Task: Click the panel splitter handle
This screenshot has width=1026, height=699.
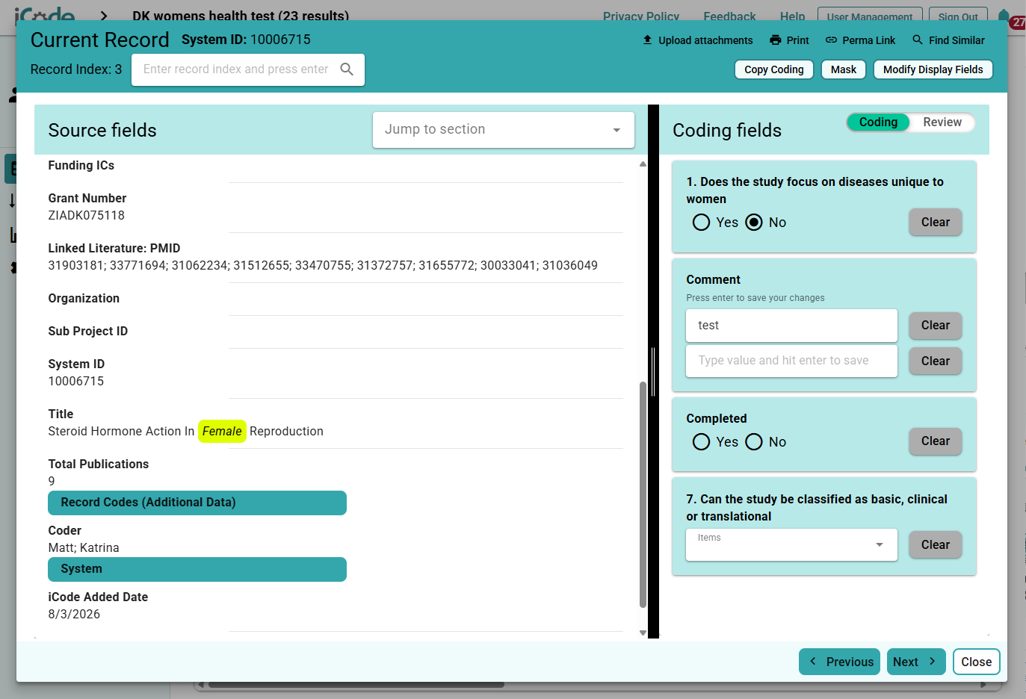Action: 653,371
